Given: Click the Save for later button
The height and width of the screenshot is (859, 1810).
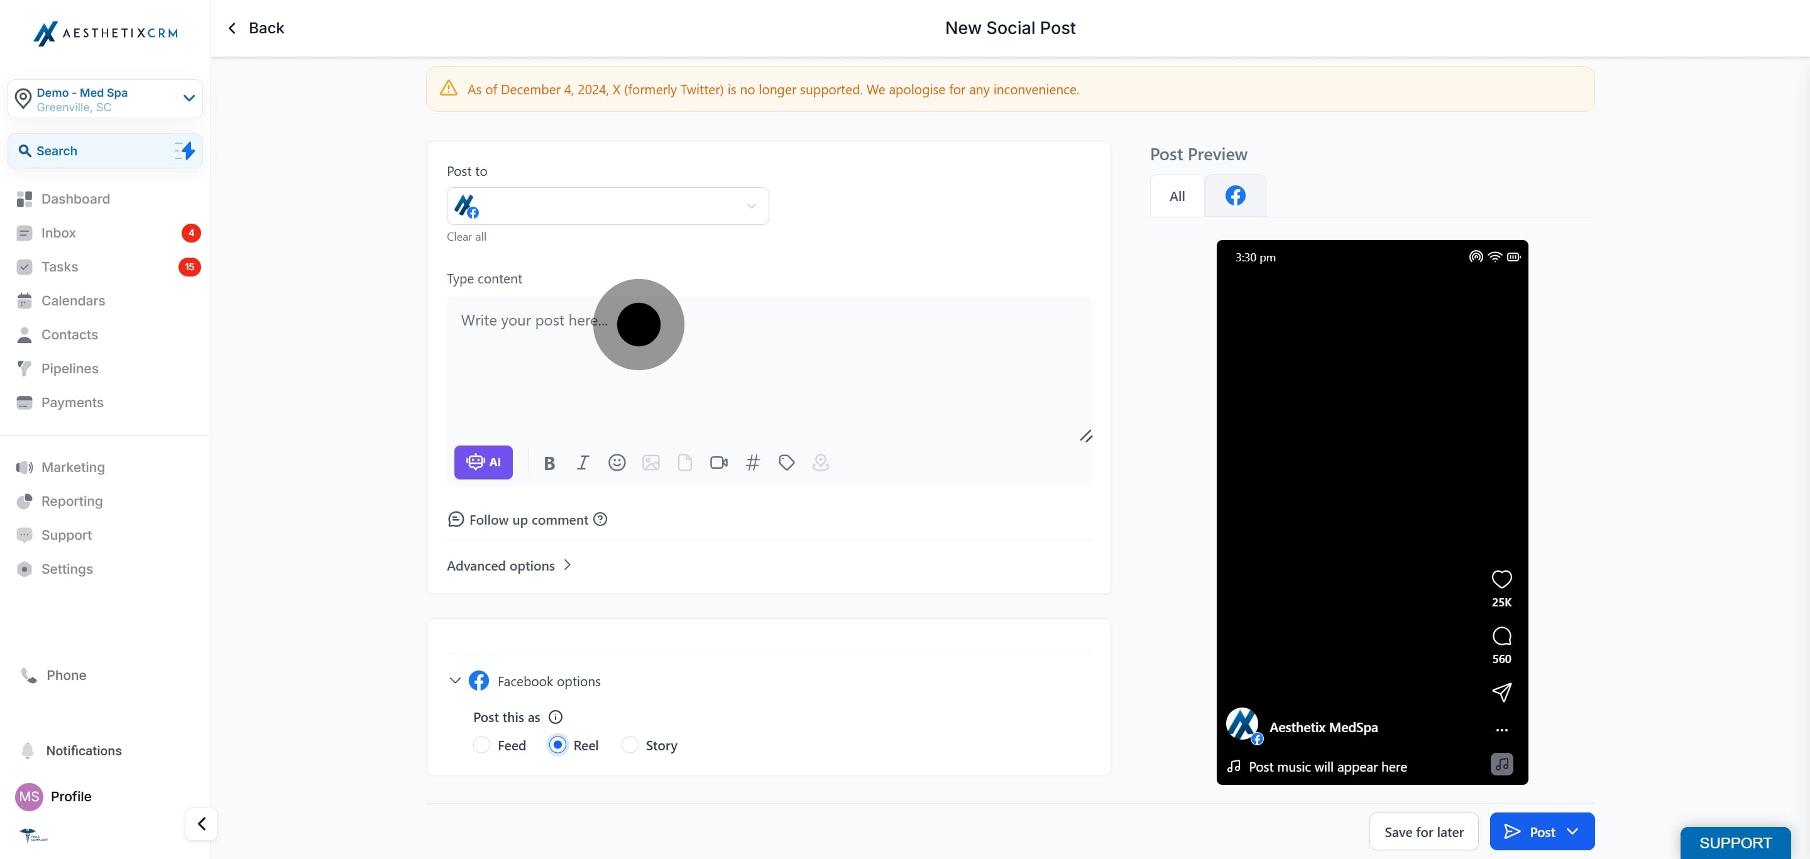Looking at the screenshot, I should [1423, 833].
